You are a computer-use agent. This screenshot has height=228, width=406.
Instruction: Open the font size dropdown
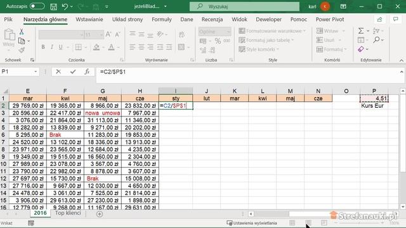tap(101, 34)
